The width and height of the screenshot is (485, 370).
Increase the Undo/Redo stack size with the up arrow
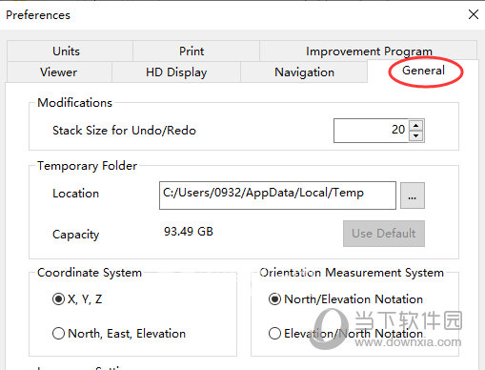tap(416, 125)
